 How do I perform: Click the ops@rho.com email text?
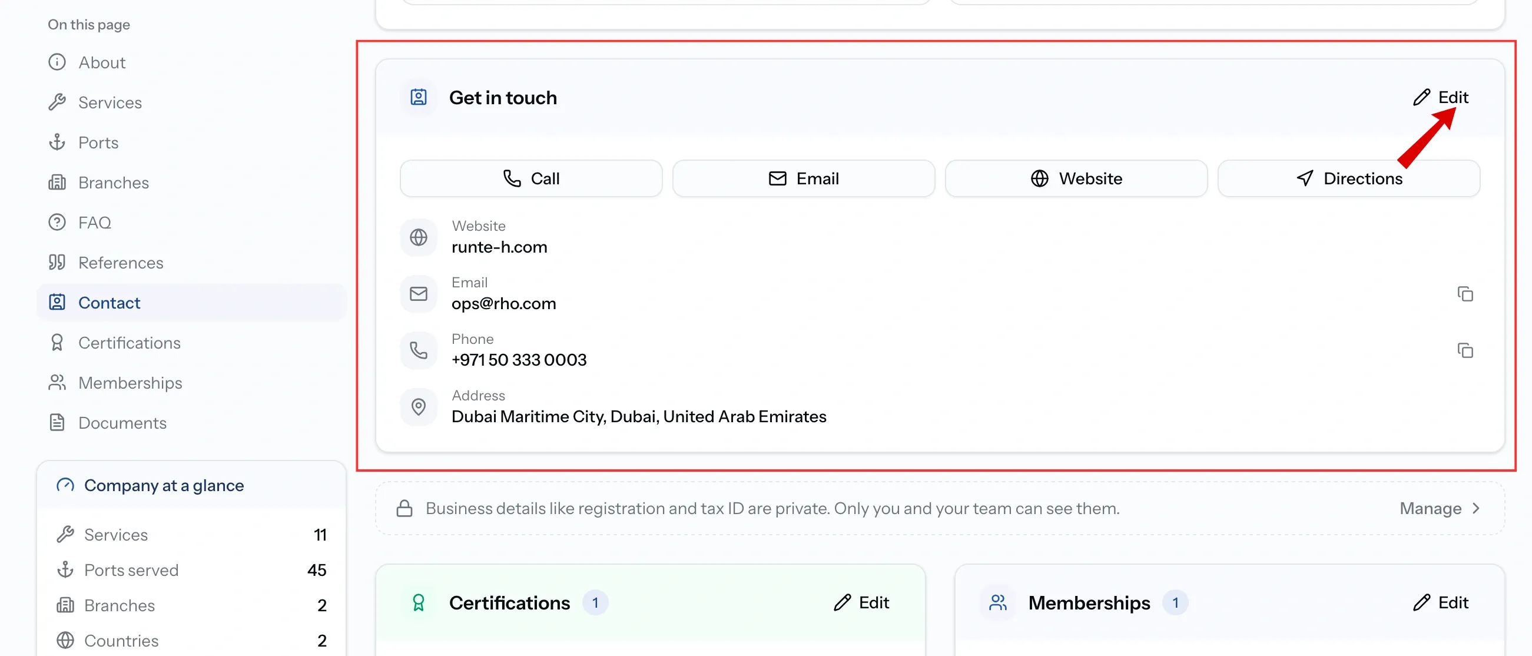tap(504, 303)
